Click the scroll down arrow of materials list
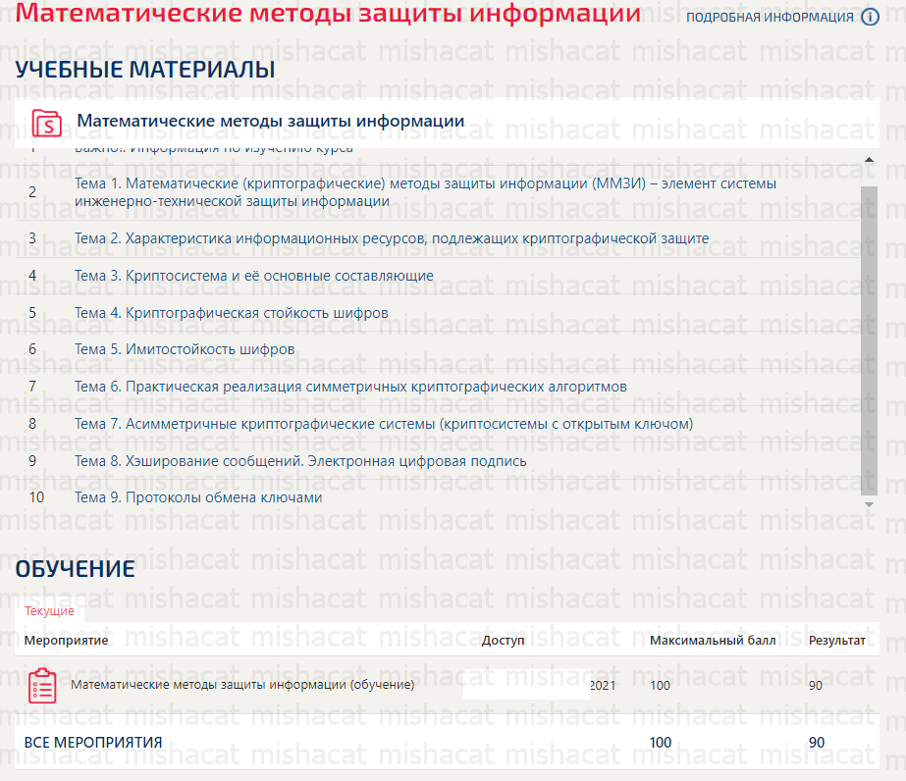Screen dimensions: 906x781 tap(869, 505)
